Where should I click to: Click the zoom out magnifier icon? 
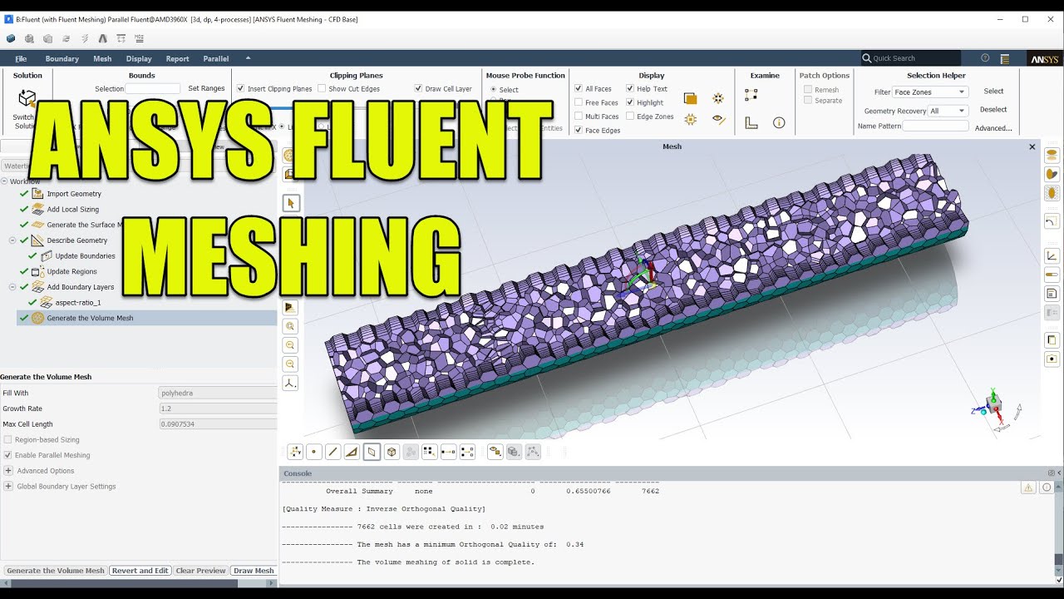click(290, 364)
